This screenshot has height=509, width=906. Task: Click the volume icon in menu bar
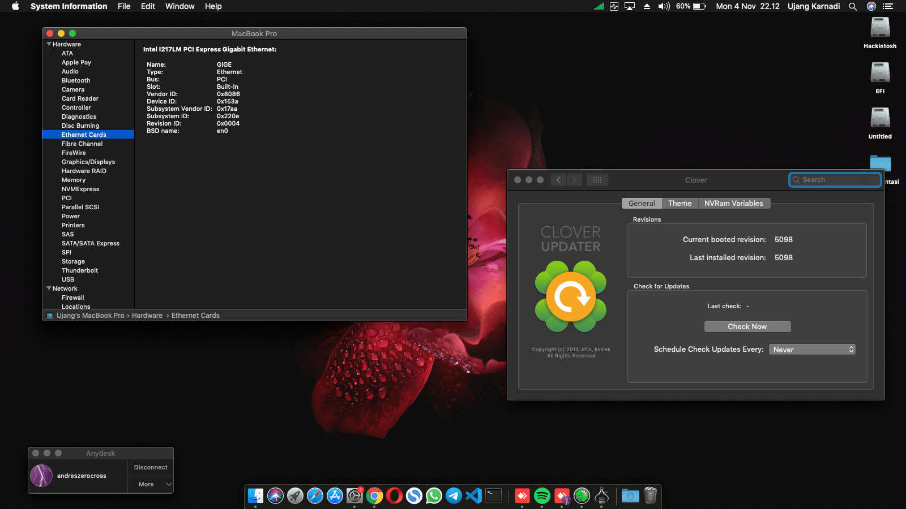click(664, 6)
